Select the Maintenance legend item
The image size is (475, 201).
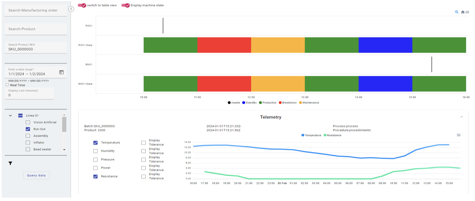pyautogui.click(x=309, y=103)
